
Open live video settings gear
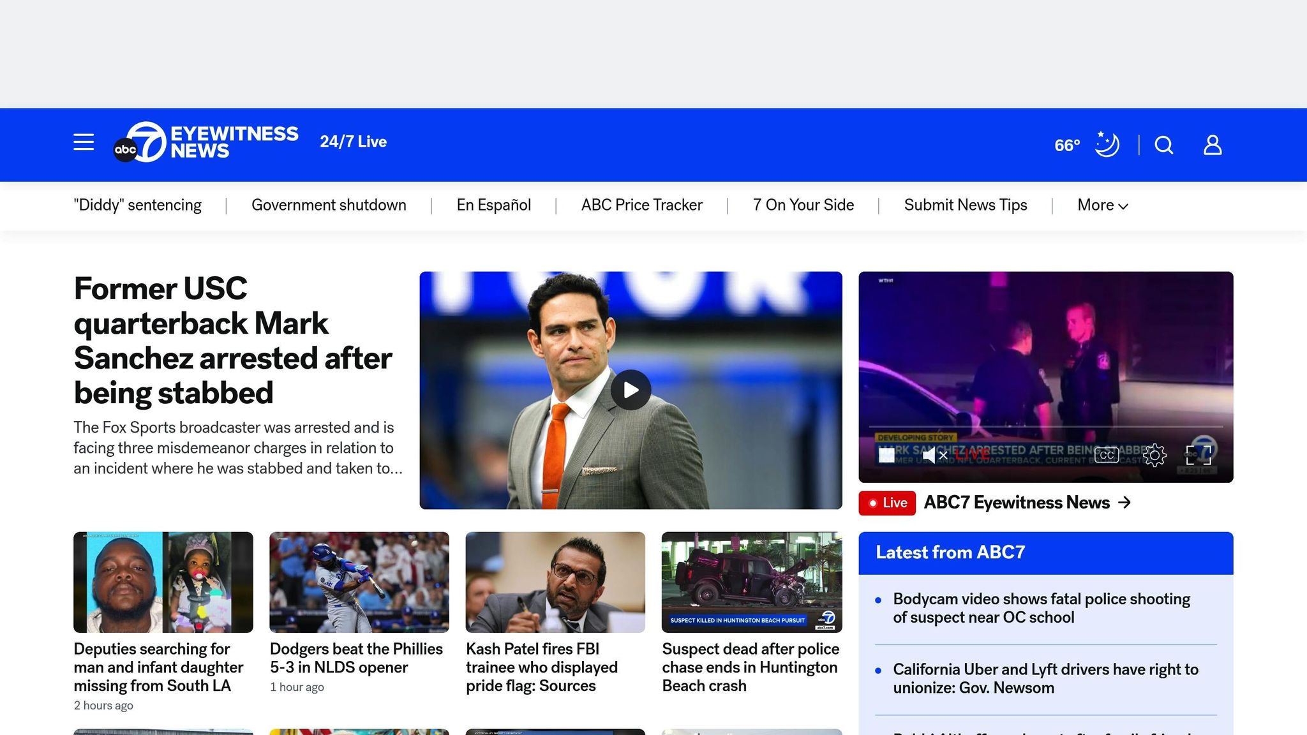coord(1154,455)
